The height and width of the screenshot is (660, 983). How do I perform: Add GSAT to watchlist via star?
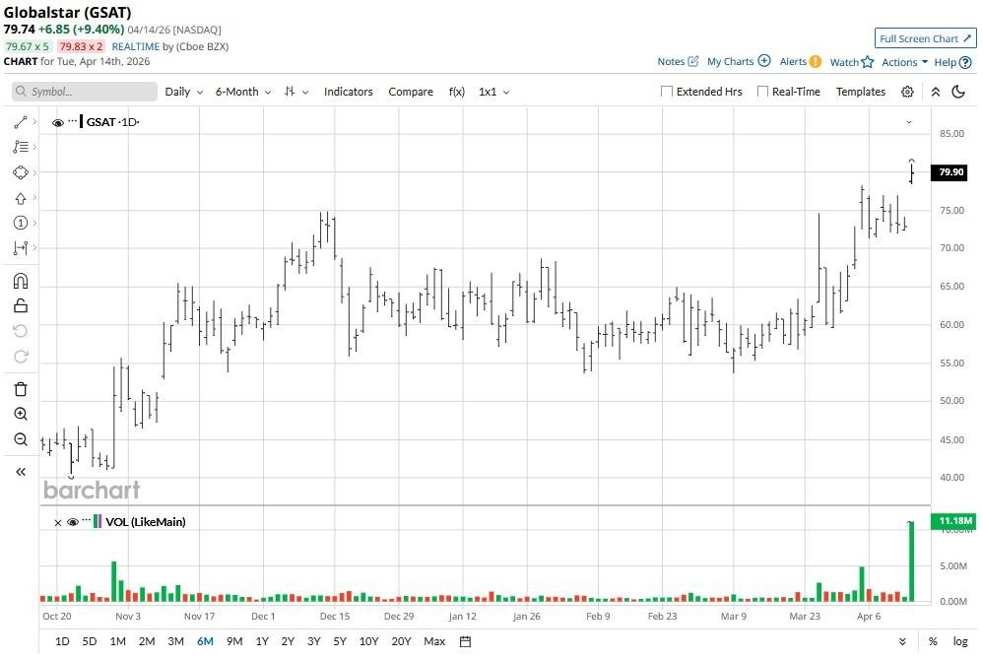868,62
